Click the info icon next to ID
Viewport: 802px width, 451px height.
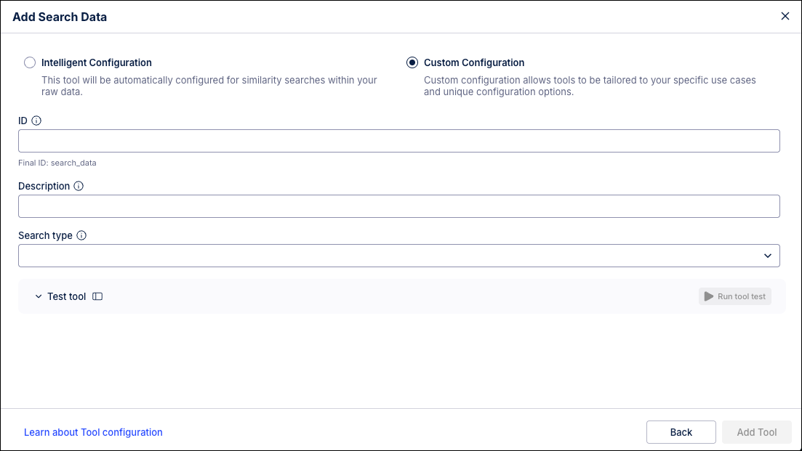36,121
